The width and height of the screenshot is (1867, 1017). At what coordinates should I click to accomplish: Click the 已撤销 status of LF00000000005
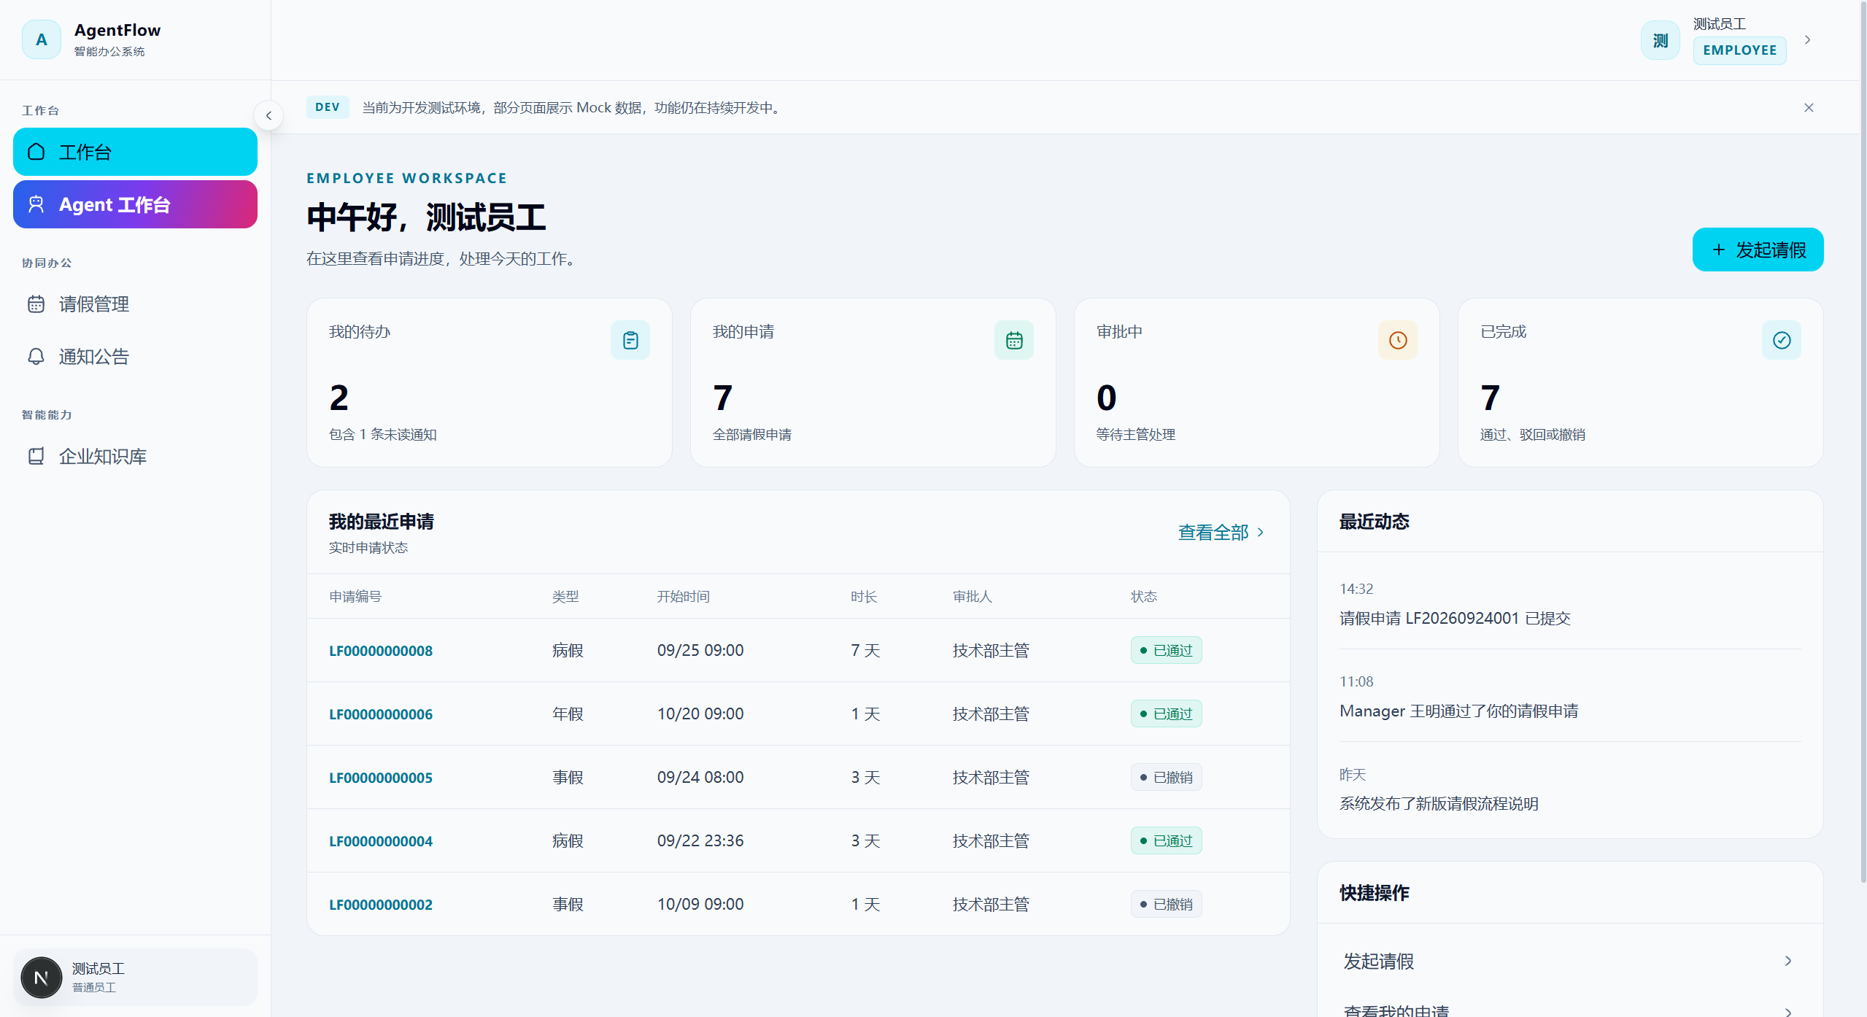tap(1166, 777)
